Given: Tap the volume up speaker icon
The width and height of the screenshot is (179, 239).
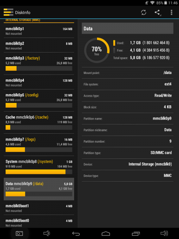Looking at the screenshot, I should [164, 233].
